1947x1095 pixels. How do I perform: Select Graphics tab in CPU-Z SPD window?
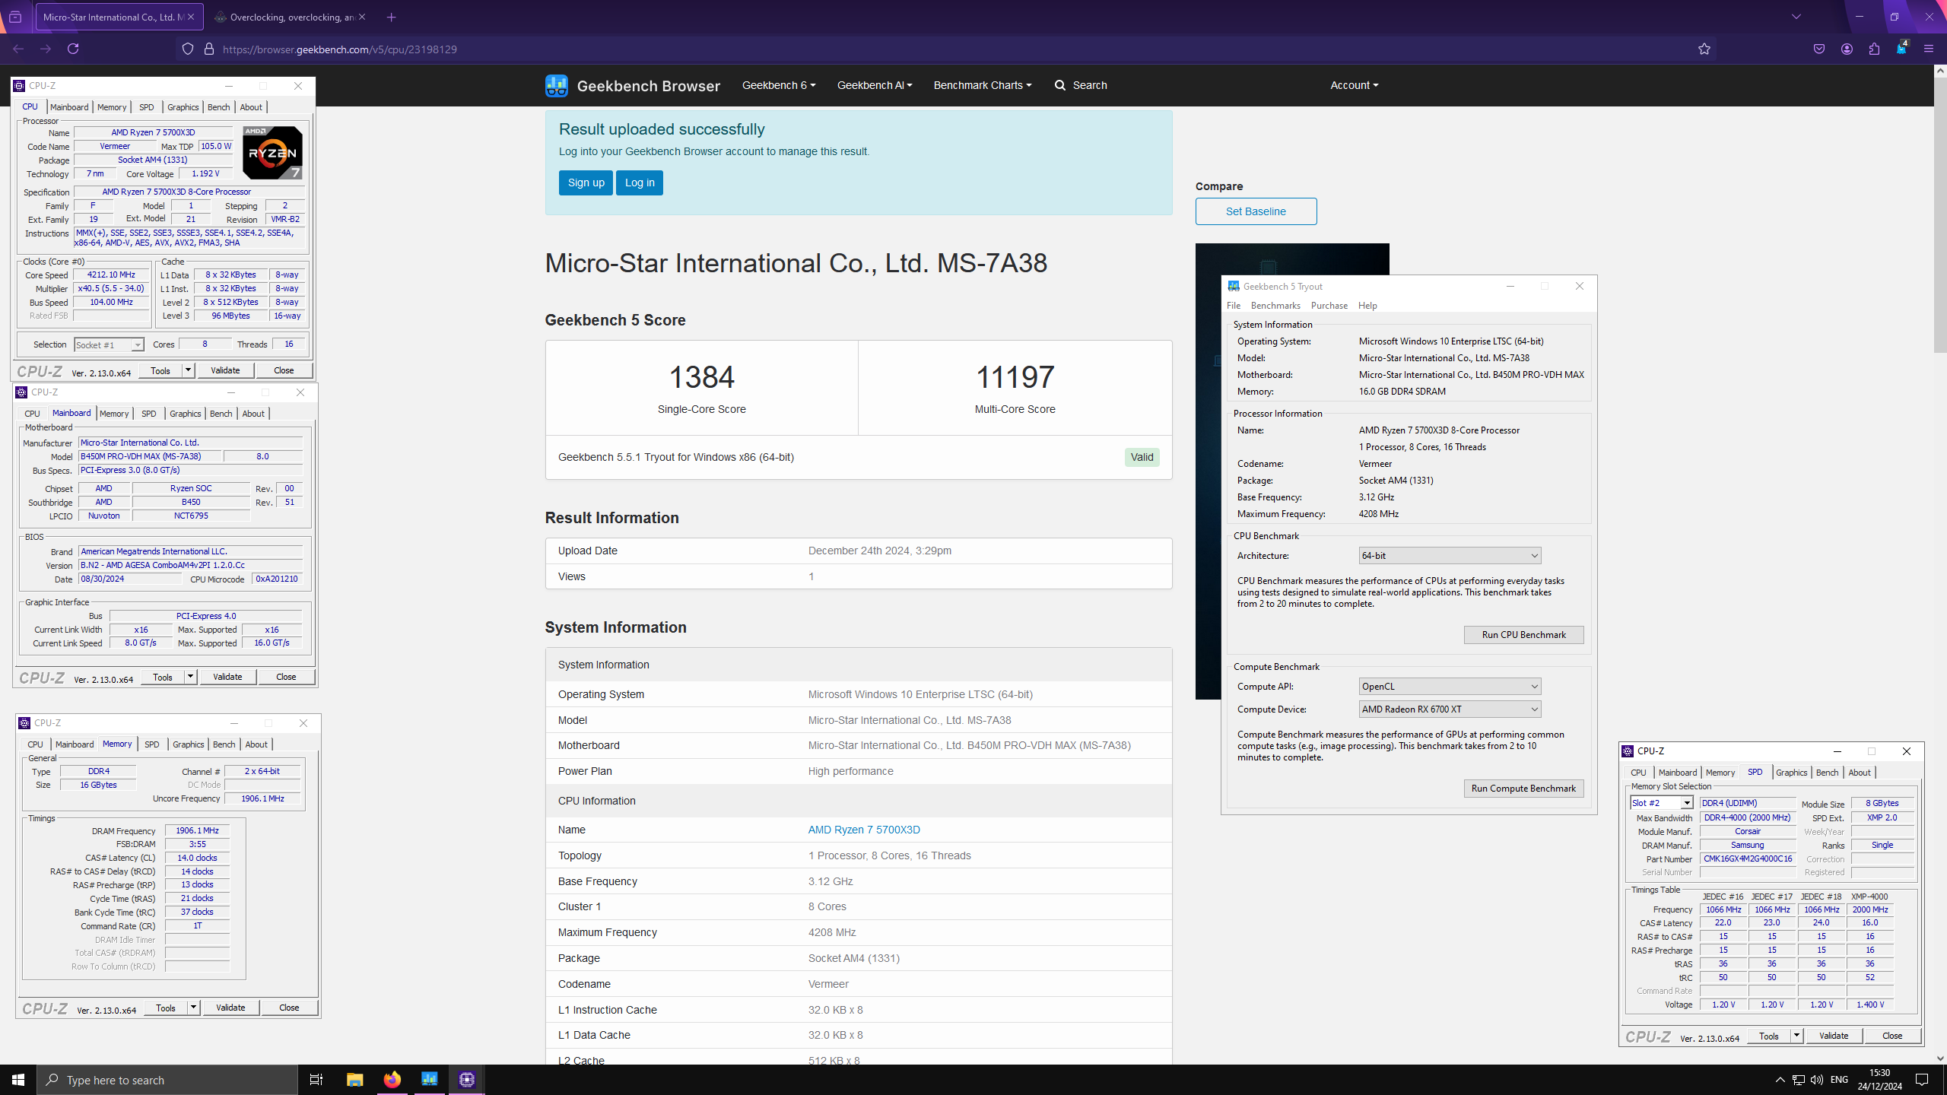tap(1791, 773)
